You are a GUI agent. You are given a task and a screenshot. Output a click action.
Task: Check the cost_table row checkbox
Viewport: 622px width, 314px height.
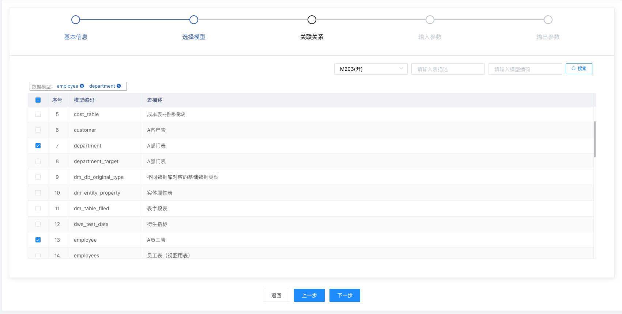(x=38, y=114)
